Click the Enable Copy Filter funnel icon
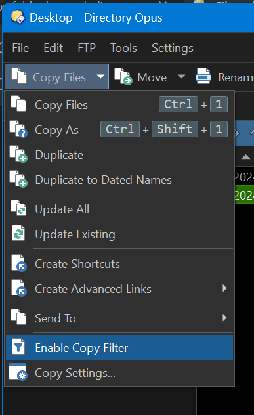Screen dimensions: 254x415 point(18,347)
